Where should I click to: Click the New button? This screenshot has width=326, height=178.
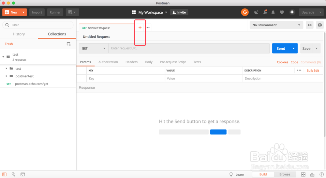(x=11, y=12)
